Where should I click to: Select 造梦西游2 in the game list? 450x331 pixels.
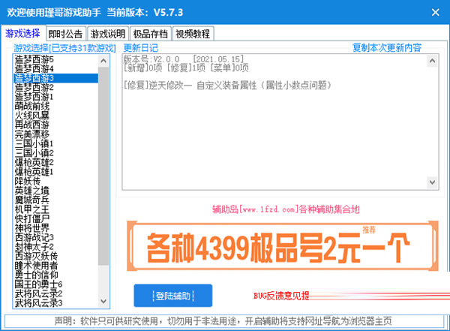tap(56, 87)
